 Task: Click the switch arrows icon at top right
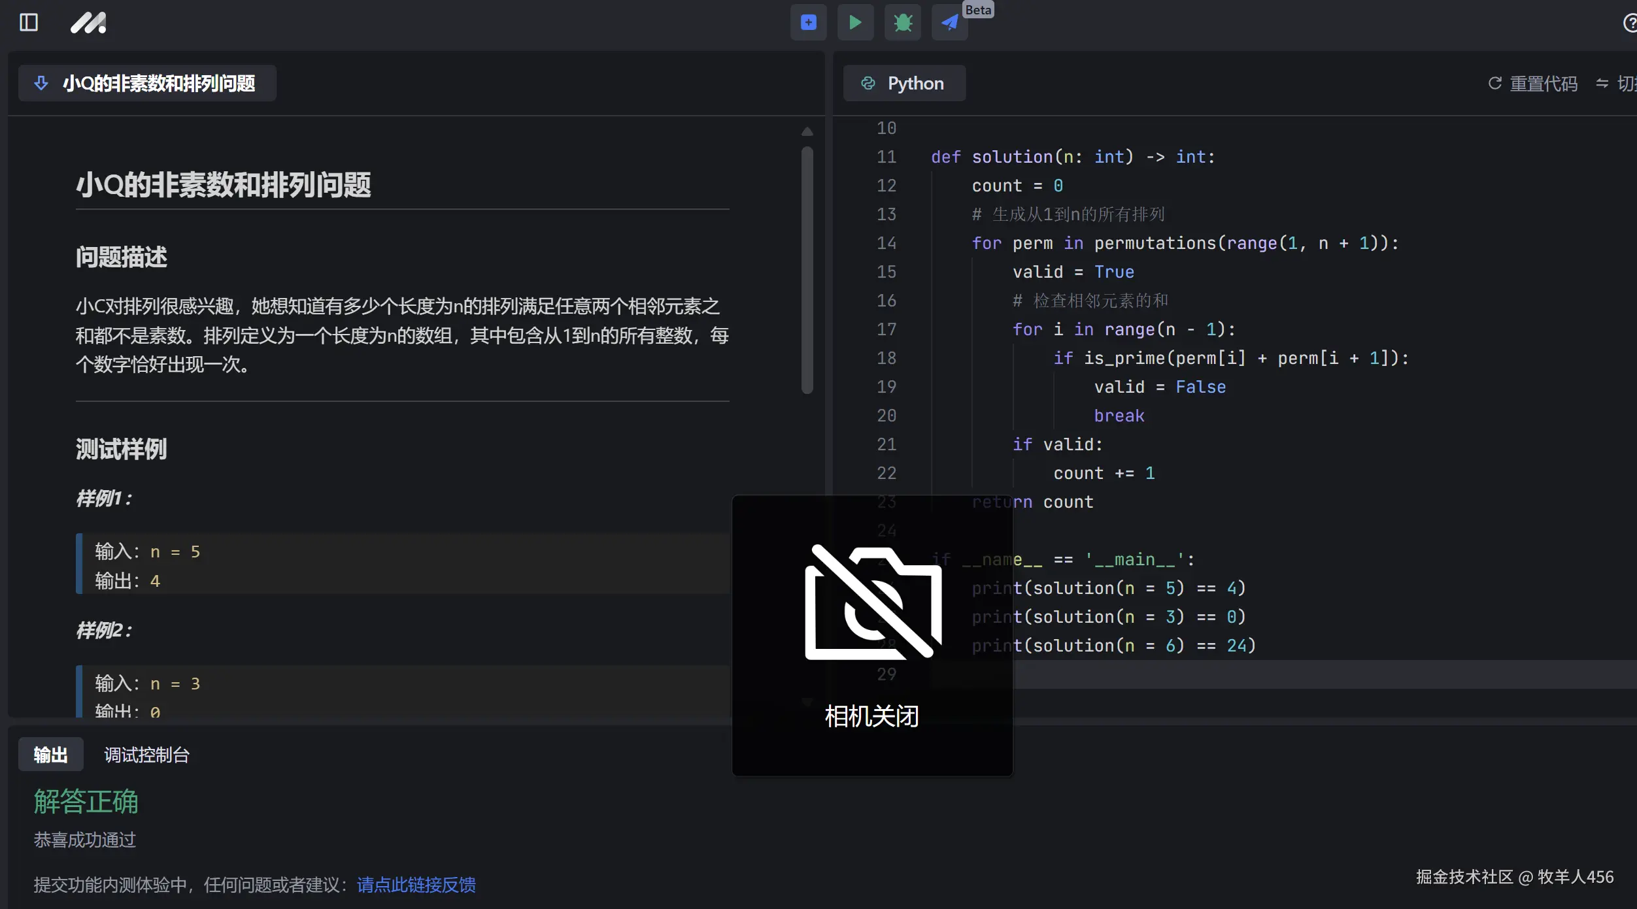coord(1602,84)
